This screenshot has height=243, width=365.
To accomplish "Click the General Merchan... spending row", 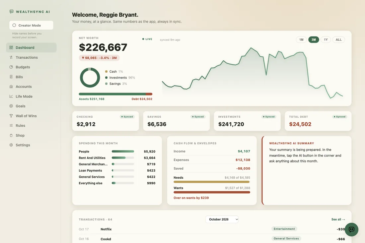I will click(x=117, y=164).
